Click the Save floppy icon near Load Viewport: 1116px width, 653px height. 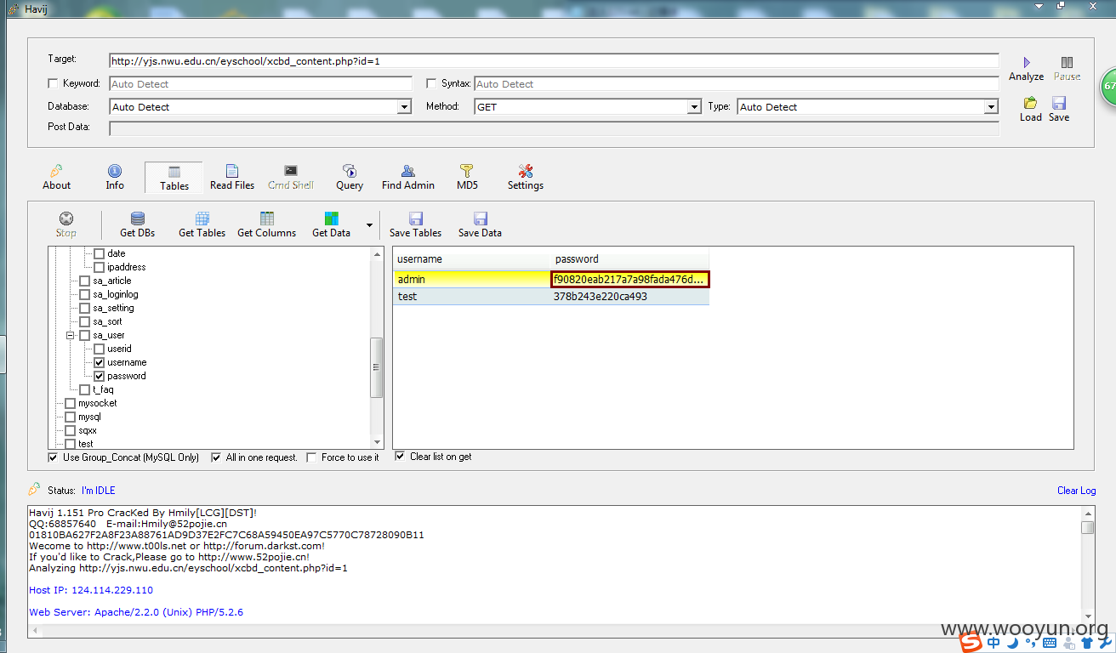point(1059,103)
